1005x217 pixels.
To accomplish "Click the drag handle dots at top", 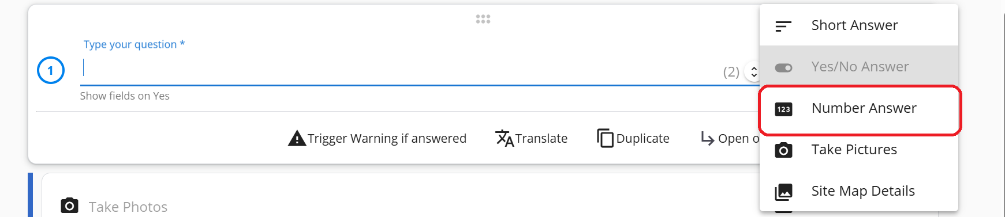I will pos(483,19).
